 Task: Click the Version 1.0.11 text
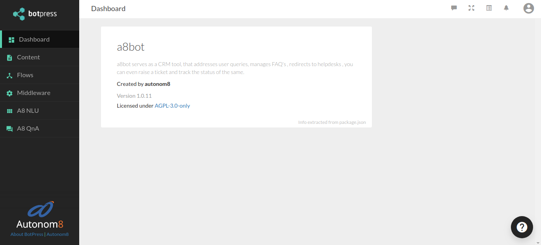(134, 96)
